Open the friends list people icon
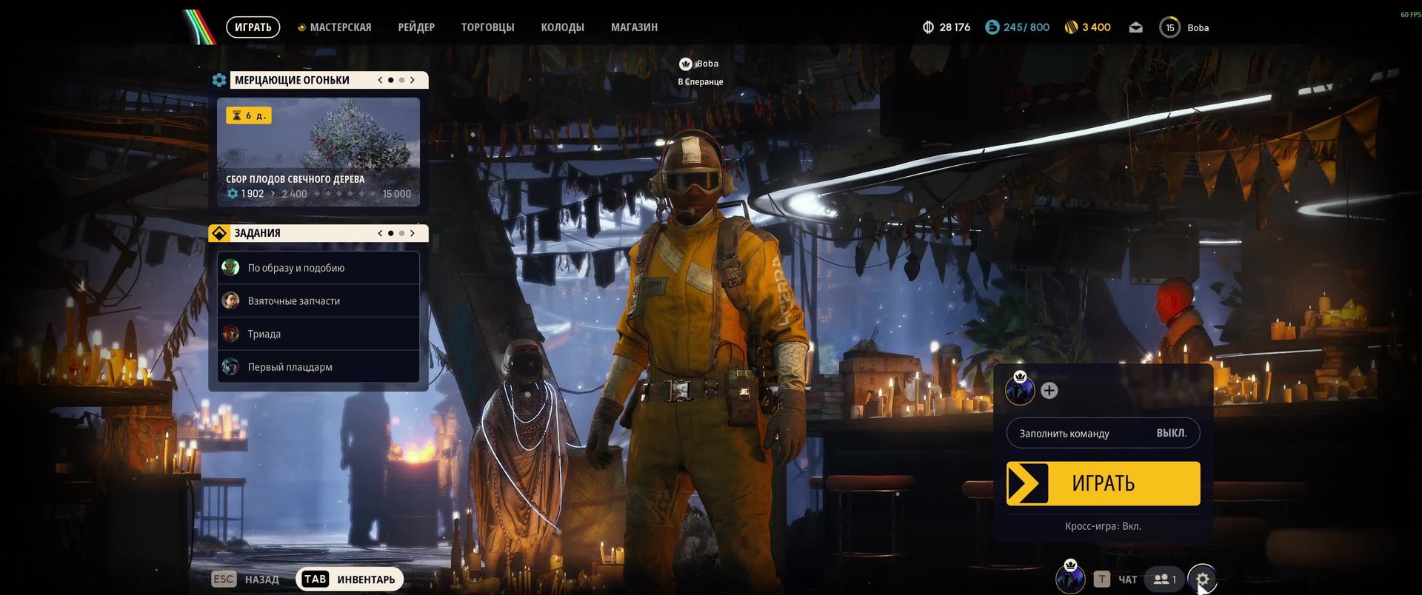This screenshot has width=1422, height=595. click(1164, 579)
